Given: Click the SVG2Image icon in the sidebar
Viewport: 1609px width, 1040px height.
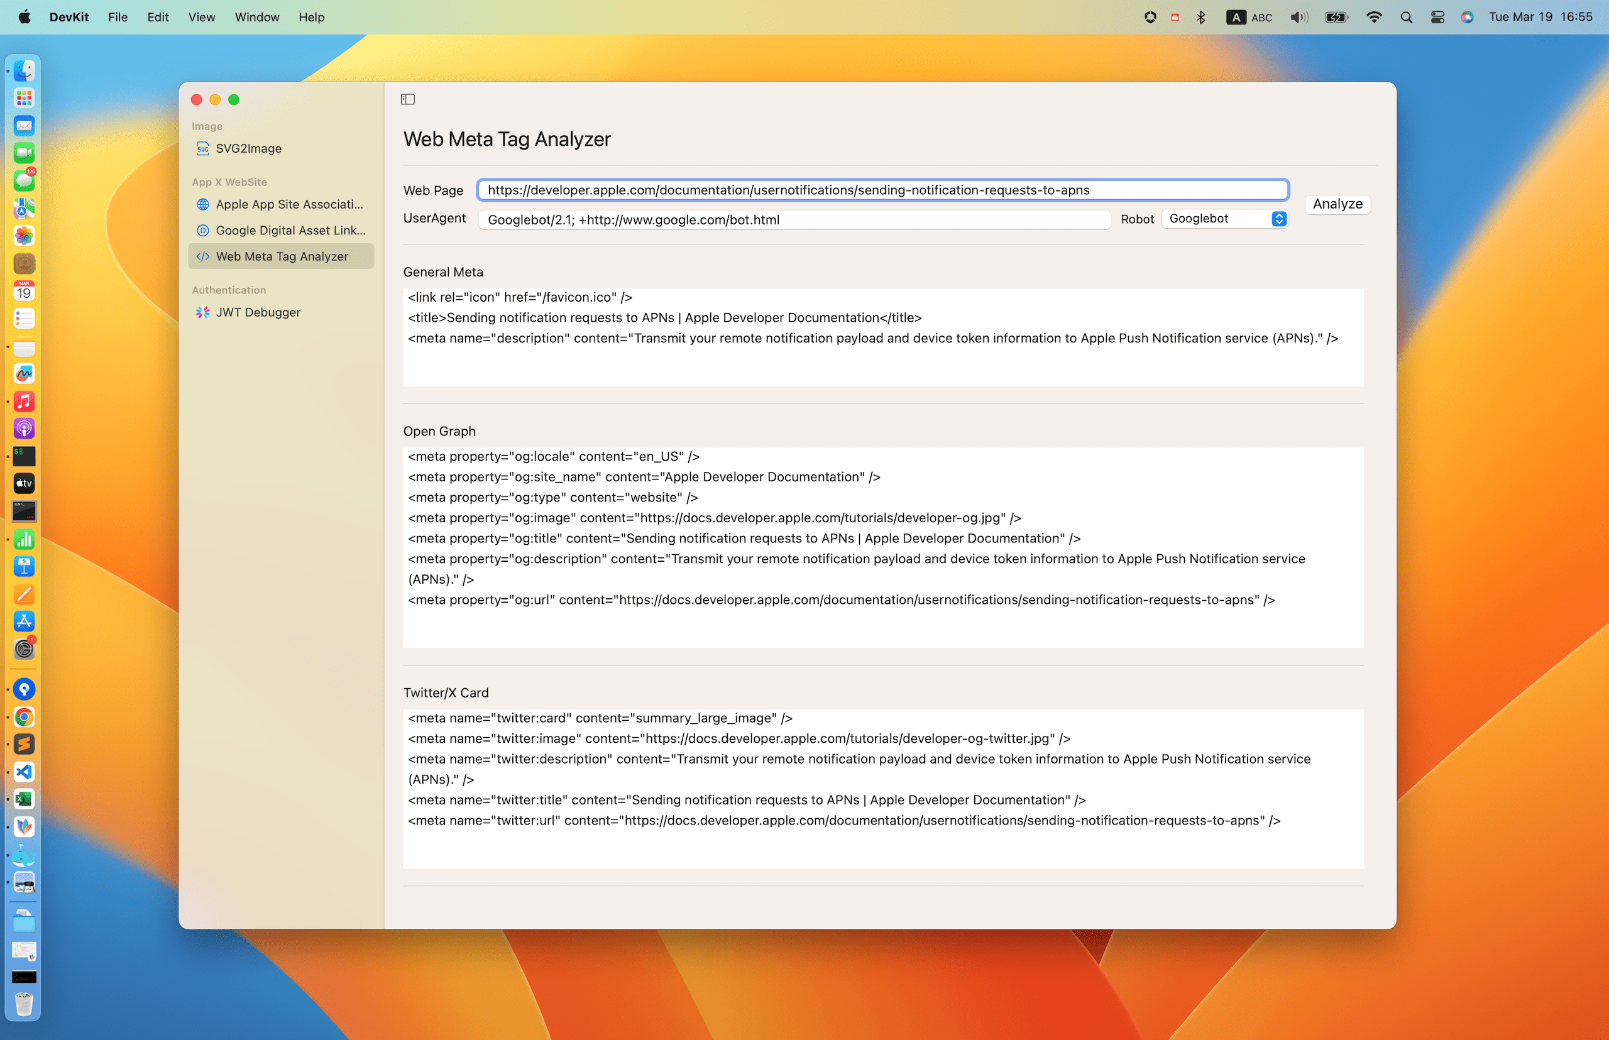Looking at the screenshot, I should coord(202,148).
